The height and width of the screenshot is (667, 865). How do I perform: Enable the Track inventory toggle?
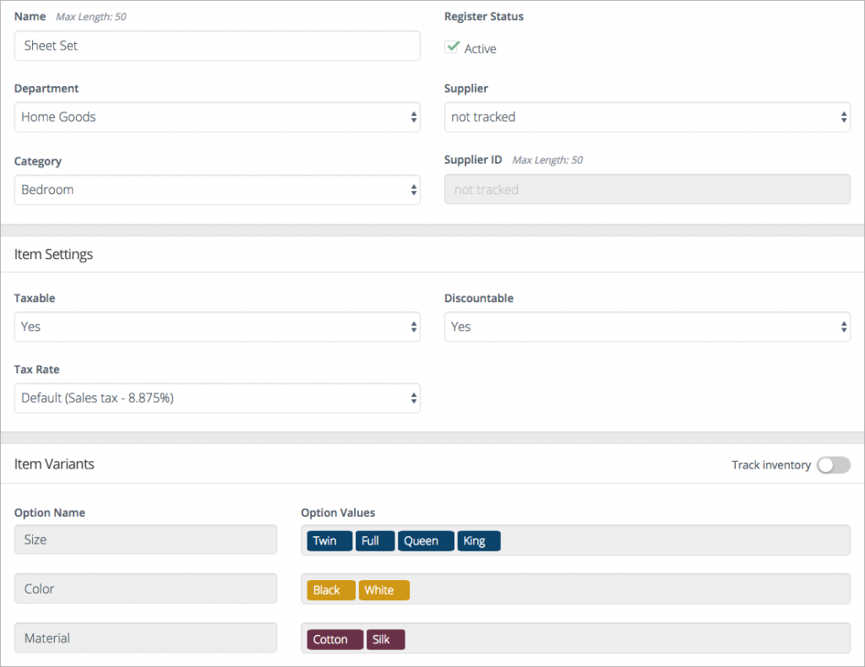(833, 464)
